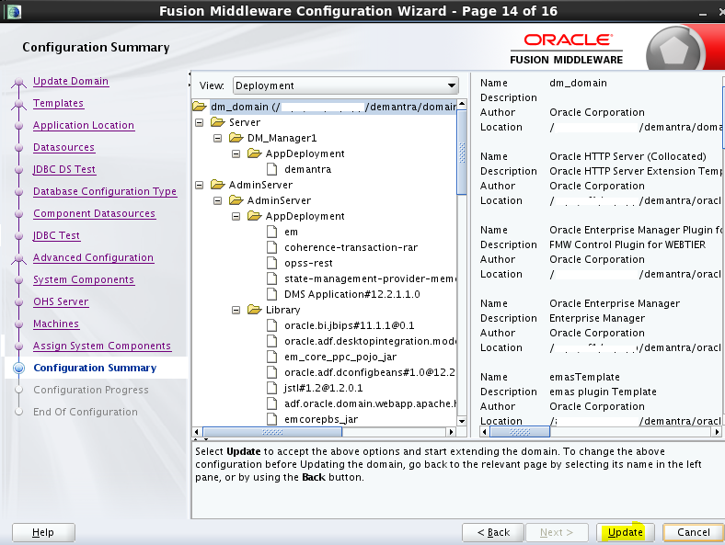Open the JDBC Test step
The width and height of the screenshot is (725, 545).
[56, 235]
